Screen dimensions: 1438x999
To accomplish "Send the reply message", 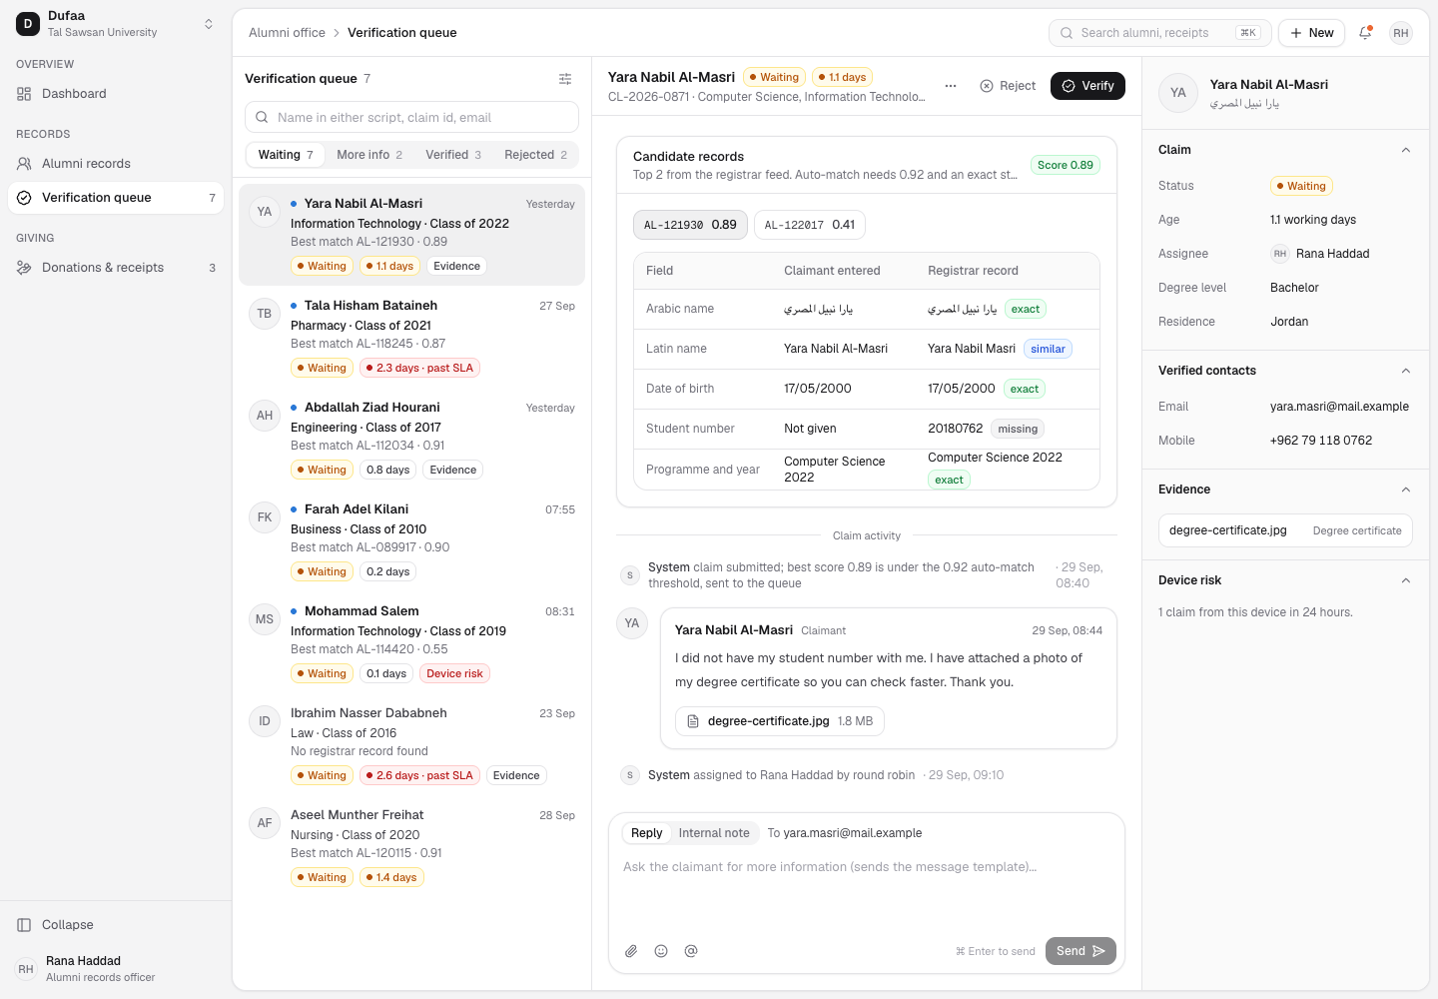I will click(1080, 951).
